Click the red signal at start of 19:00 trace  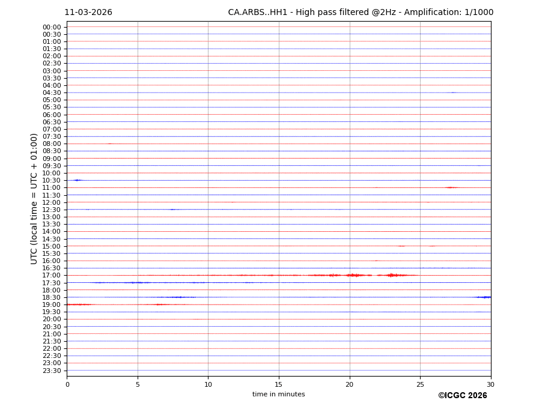78,304
